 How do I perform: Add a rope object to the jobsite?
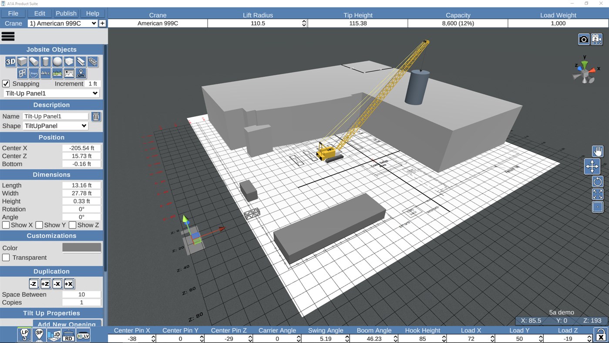click(34, 73)
